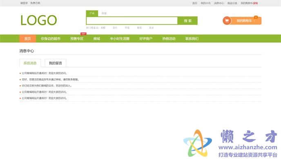Viewport: 281px width, 159px height.
Task: Click the green 搜索 search button
Action: (187, 21)
